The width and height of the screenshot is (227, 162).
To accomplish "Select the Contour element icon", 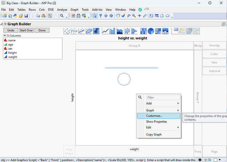I will tap(96, 31).
